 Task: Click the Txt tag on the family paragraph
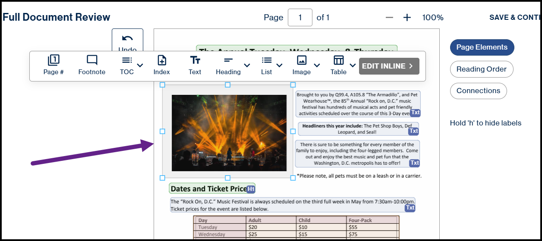[x=414, y=163]
